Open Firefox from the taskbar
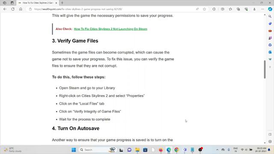Screen dimensions: 274x154 coord(161,150)
